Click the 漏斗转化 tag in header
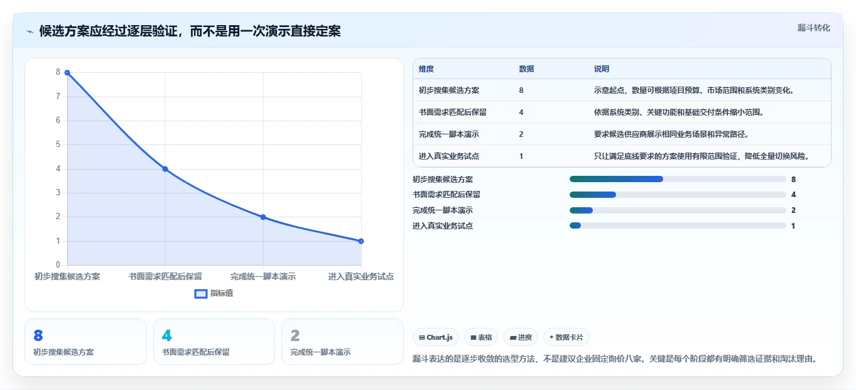The width and height of the screenshot is (856, 390). point(813,28)
